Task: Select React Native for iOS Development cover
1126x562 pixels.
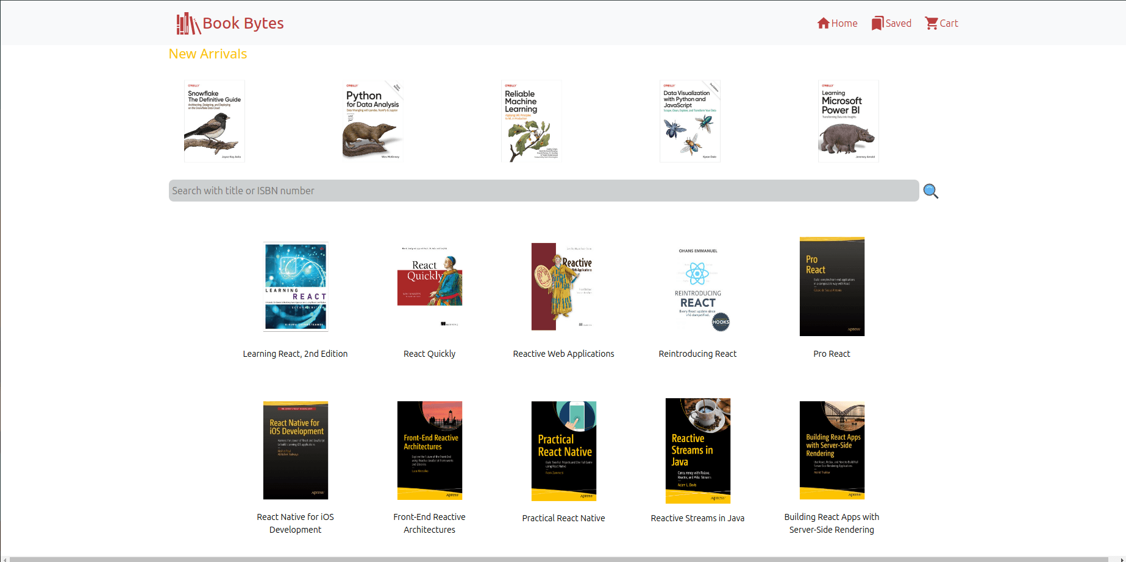Action: tap(296, 451)
